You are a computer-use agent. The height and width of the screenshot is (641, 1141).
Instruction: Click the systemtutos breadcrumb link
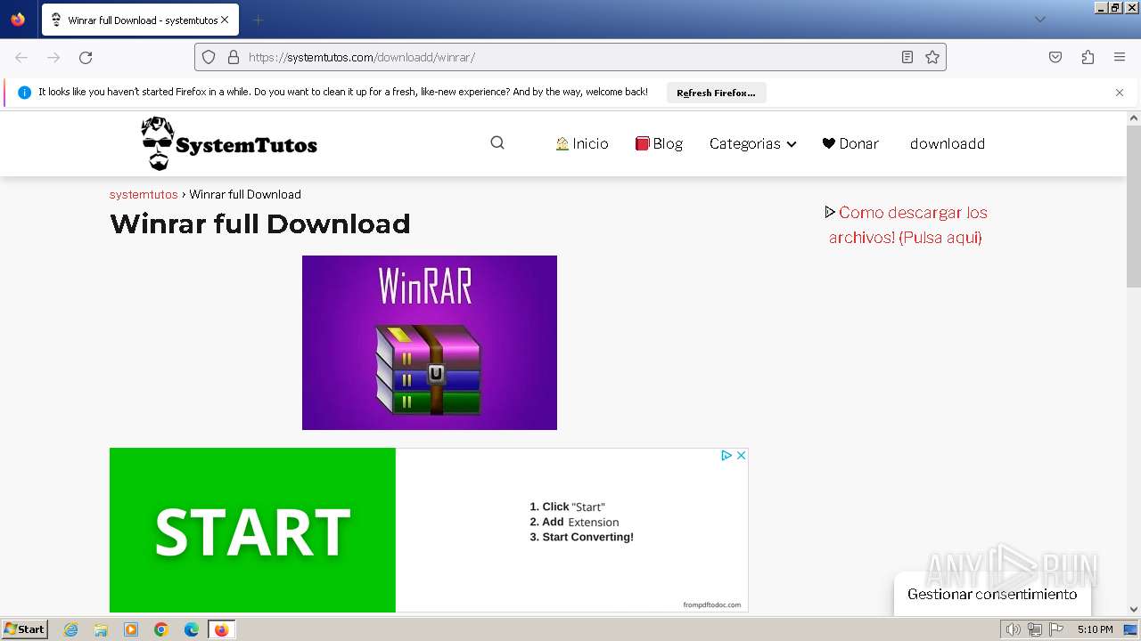(x=144, y=194)
